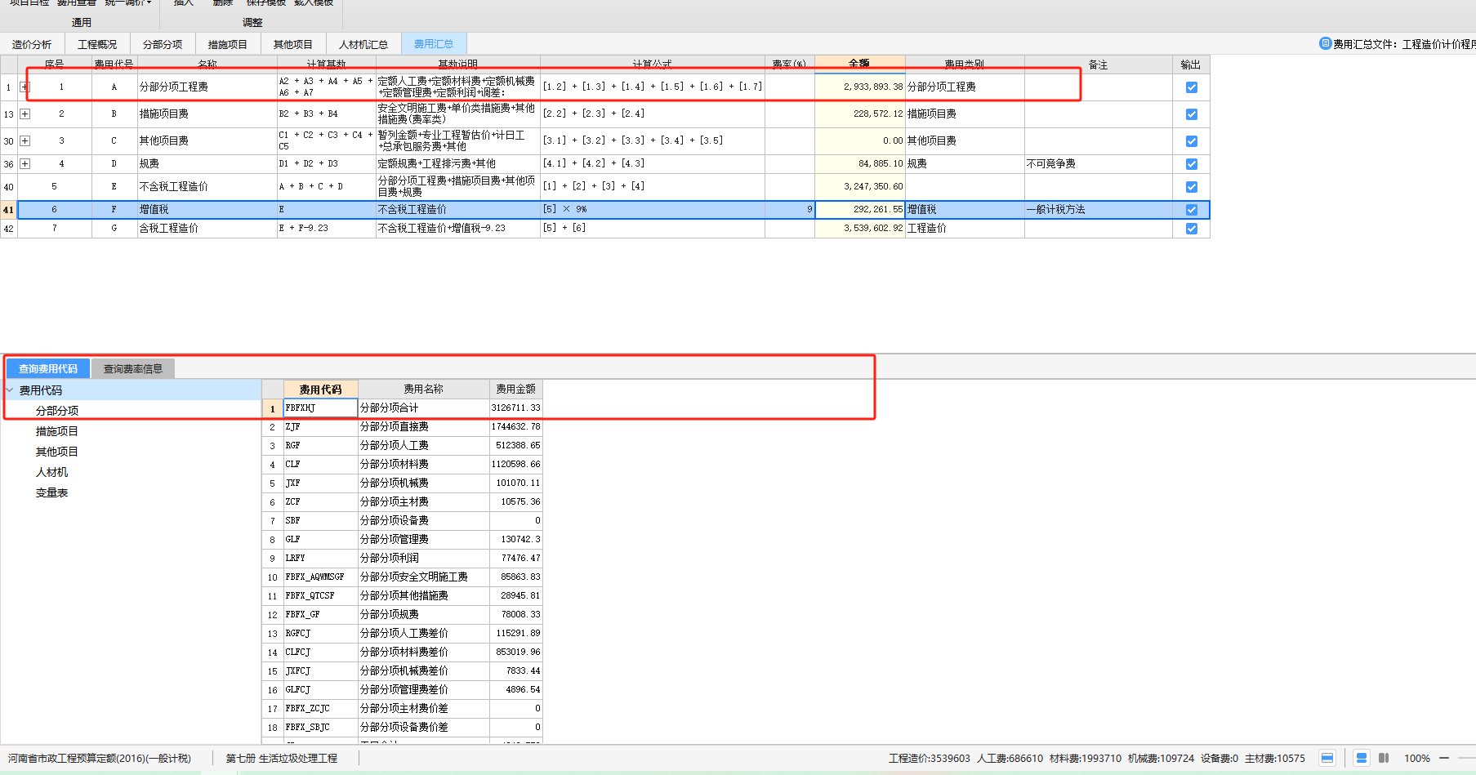
Task: Open the 统一调价 dropdown
Action: pos(128,3)
